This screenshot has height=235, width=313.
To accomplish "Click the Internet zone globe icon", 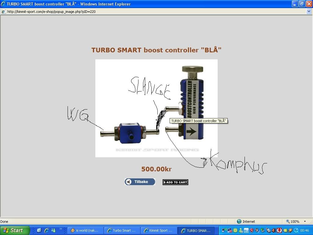I will pos(239,222).
